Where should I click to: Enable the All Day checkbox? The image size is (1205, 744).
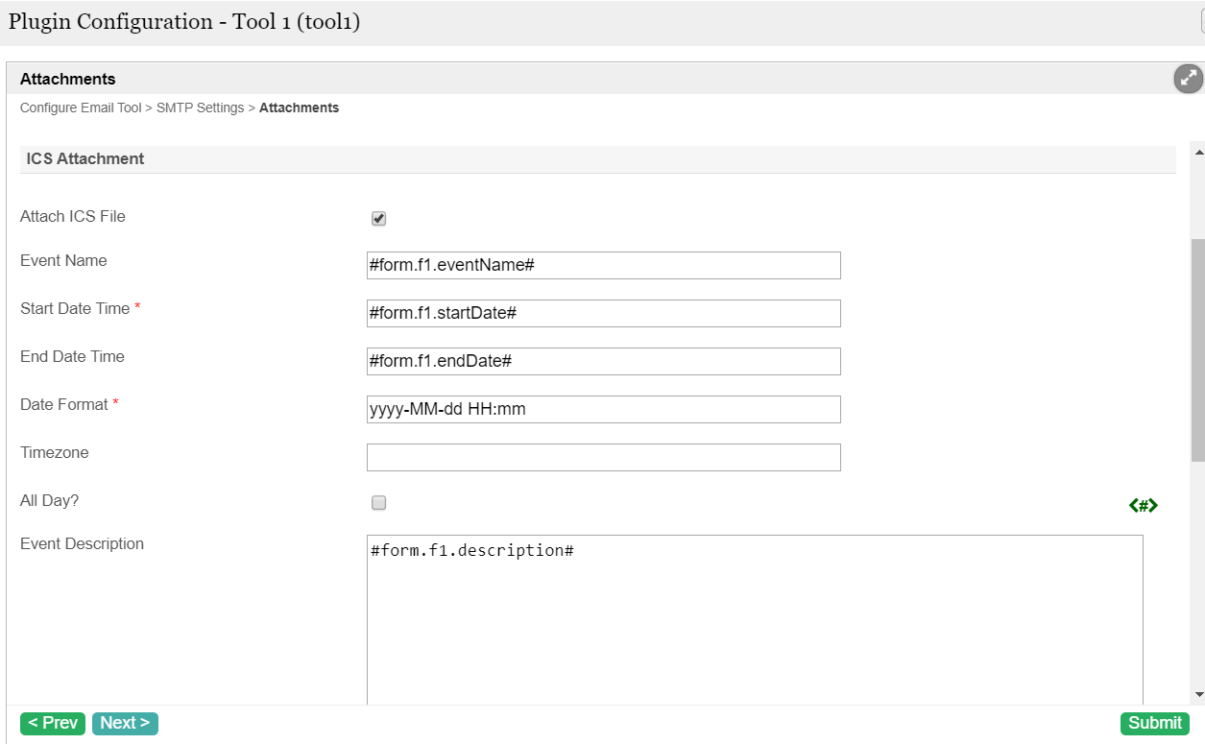click(x=378, y=503)
